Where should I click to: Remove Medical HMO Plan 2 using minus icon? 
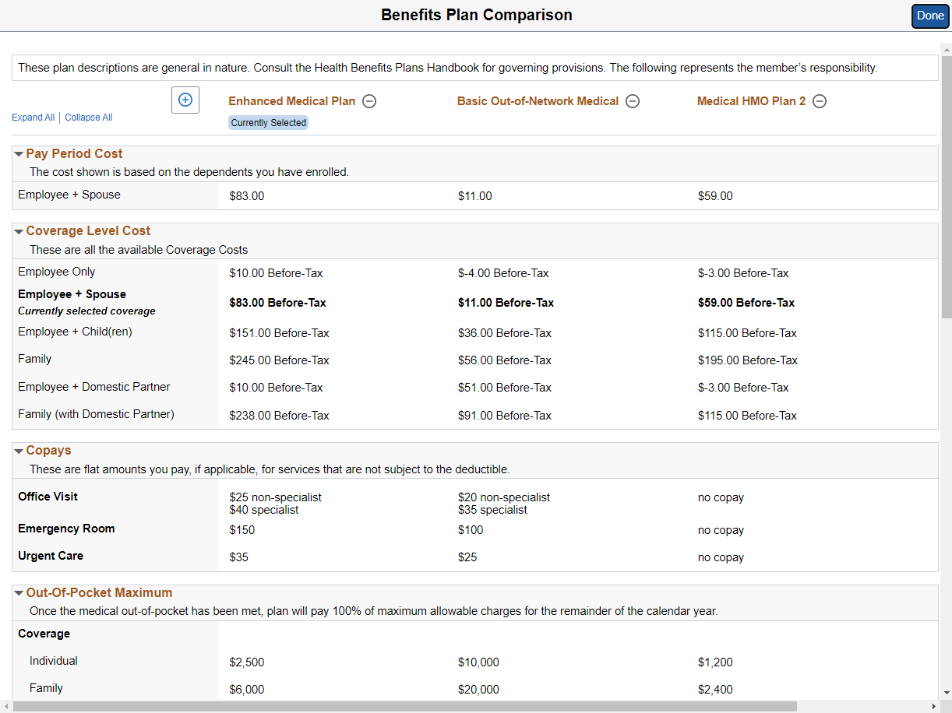click(x=820, y=101)
